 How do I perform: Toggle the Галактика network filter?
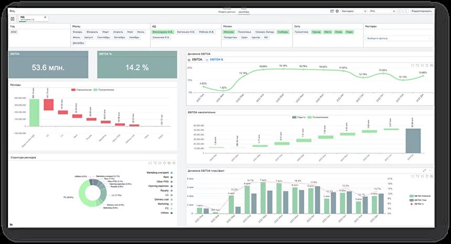302,32
